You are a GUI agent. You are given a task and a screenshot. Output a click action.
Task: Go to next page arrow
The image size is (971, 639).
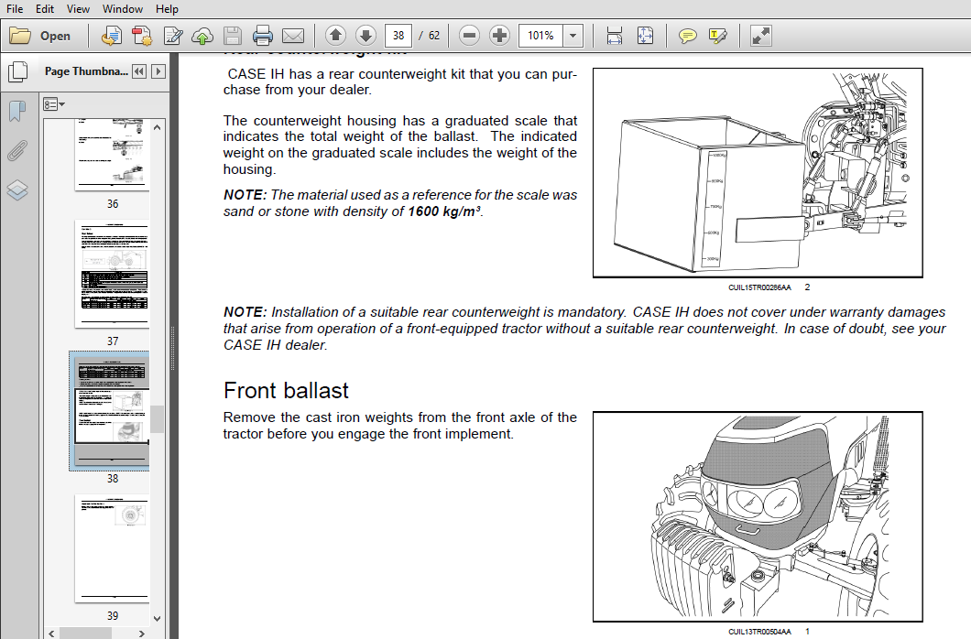pyautogui.click(x=366, y=36)
